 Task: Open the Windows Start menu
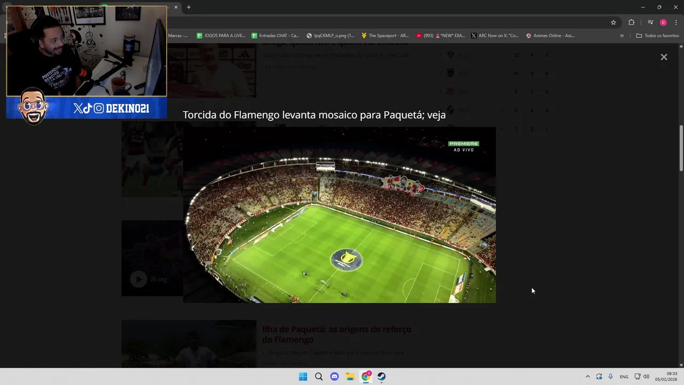(x=303, y=376)
